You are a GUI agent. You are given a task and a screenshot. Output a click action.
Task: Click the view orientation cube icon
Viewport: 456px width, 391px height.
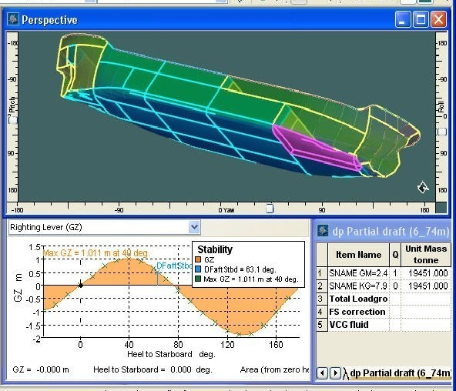tap(423, 187)
